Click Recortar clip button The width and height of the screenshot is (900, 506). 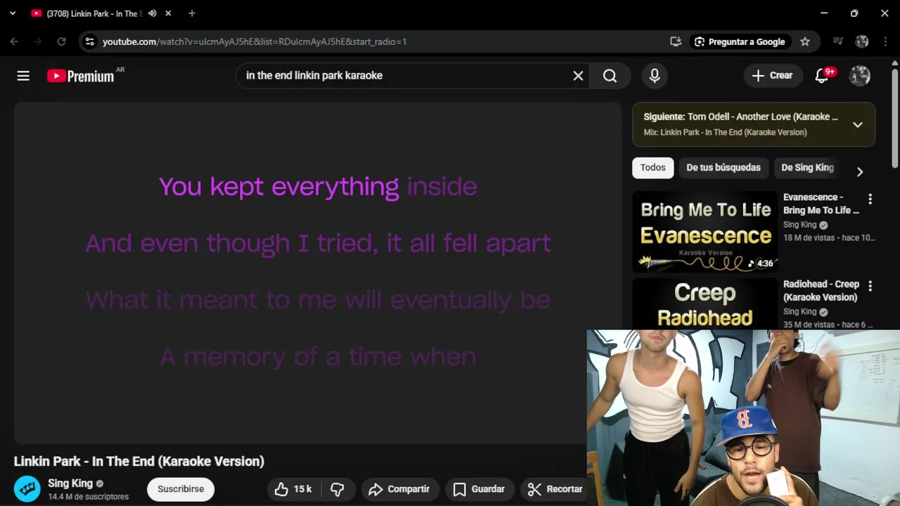[555, 489]
